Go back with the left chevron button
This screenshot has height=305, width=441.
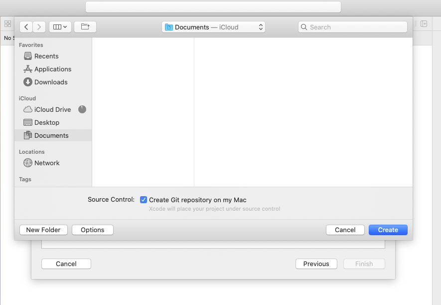(26, 27)
